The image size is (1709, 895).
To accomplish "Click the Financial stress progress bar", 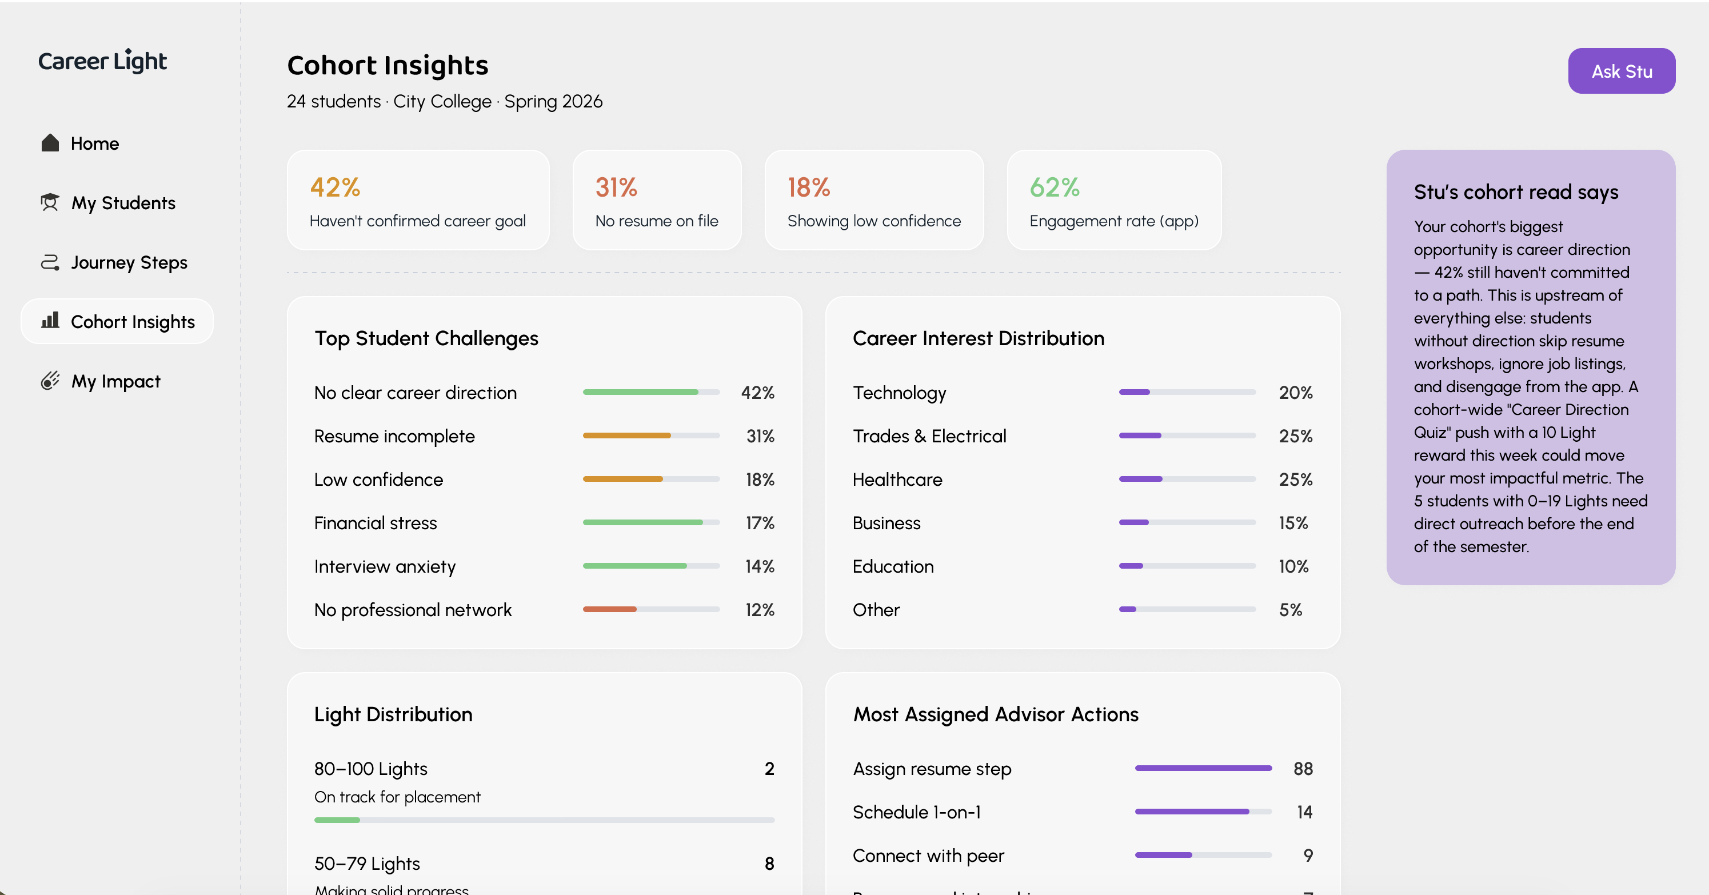I will click(652, 522).
